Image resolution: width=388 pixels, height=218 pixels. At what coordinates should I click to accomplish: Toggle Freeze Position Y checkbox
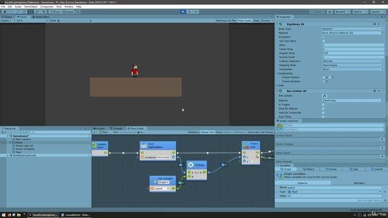click(x=330, y=78)
